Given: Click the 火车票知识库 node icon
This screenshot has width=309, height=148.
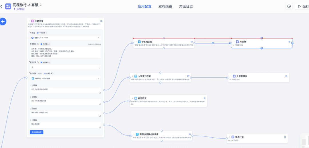Looking at the screenshot, I should [x=136, y=76].
